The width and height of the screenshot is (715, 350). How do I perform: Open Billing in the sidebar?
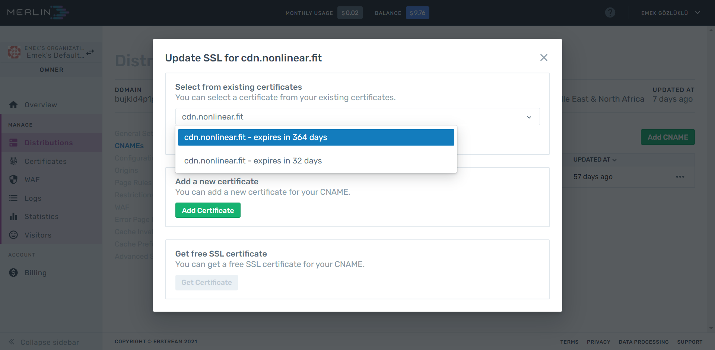click(35, 273)
